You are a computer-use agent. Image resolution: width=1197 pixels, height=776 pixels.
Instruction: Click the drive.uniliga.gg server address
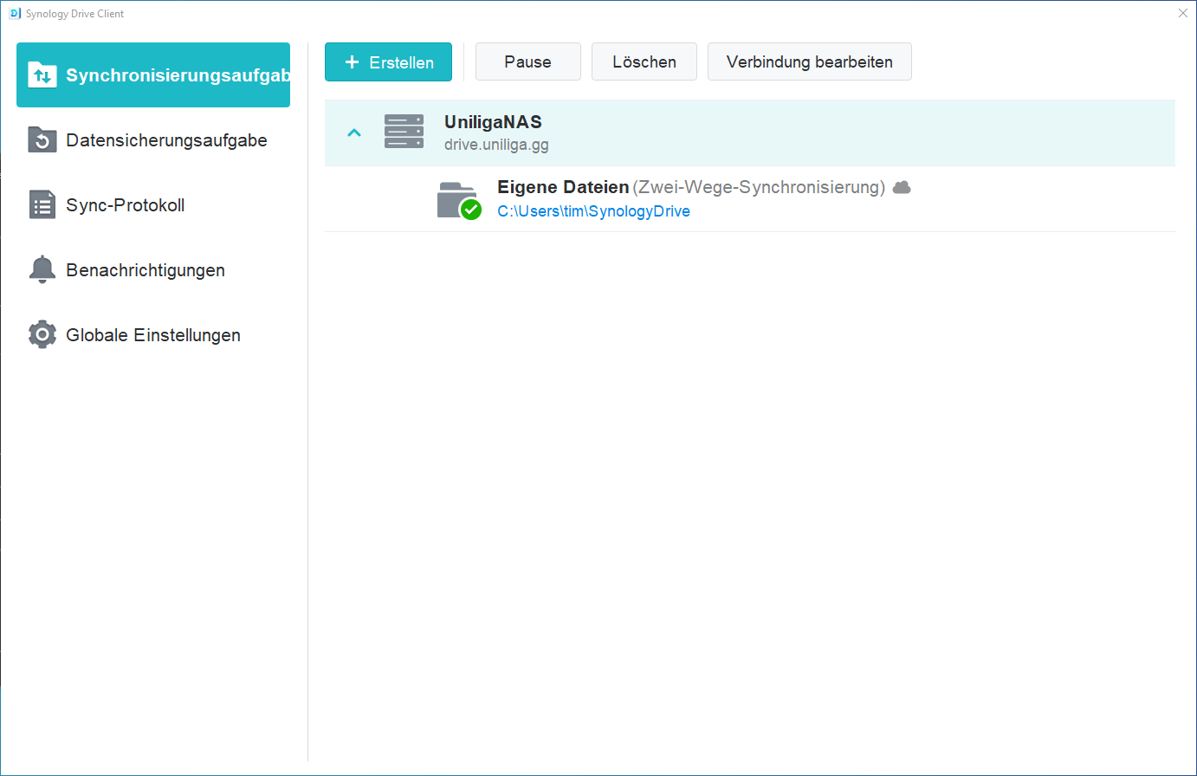coord(496,145)
